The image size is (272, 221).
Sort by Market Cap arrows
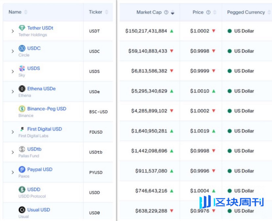(172, 12)
